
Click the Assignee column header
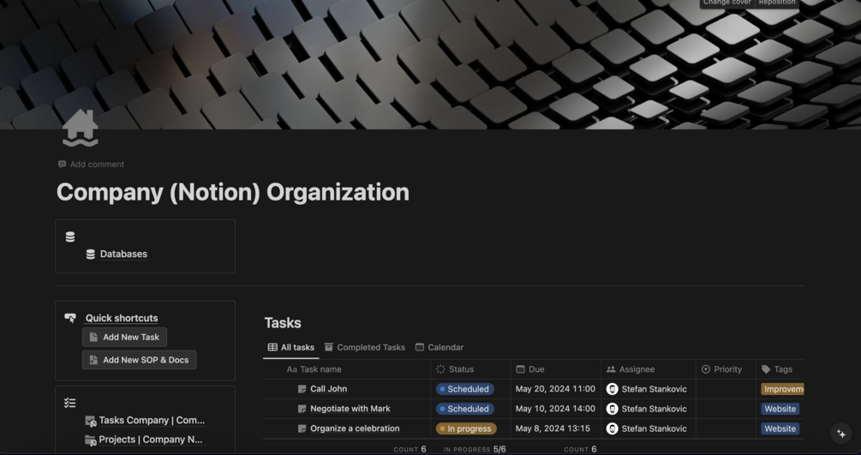click(649, 369)
